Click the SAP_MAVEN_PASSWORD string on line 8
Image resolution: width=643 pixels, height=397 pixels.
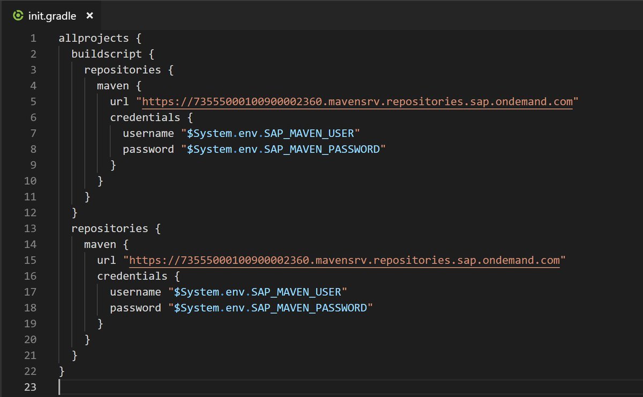(283, 149)
